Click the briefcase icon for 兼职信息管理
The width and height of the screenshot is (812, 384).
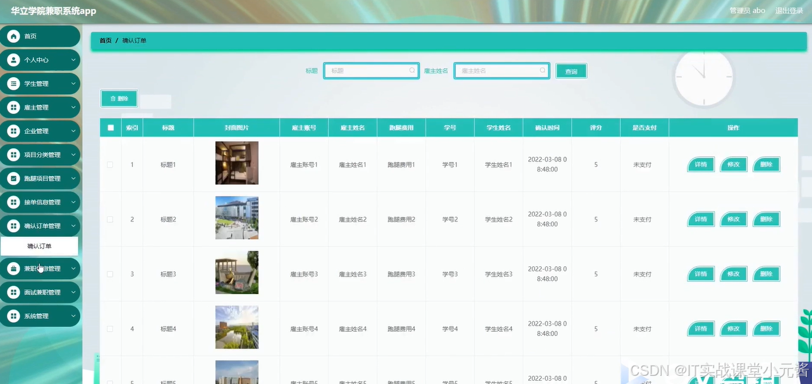pyautogui.click(x=14, y=269)
